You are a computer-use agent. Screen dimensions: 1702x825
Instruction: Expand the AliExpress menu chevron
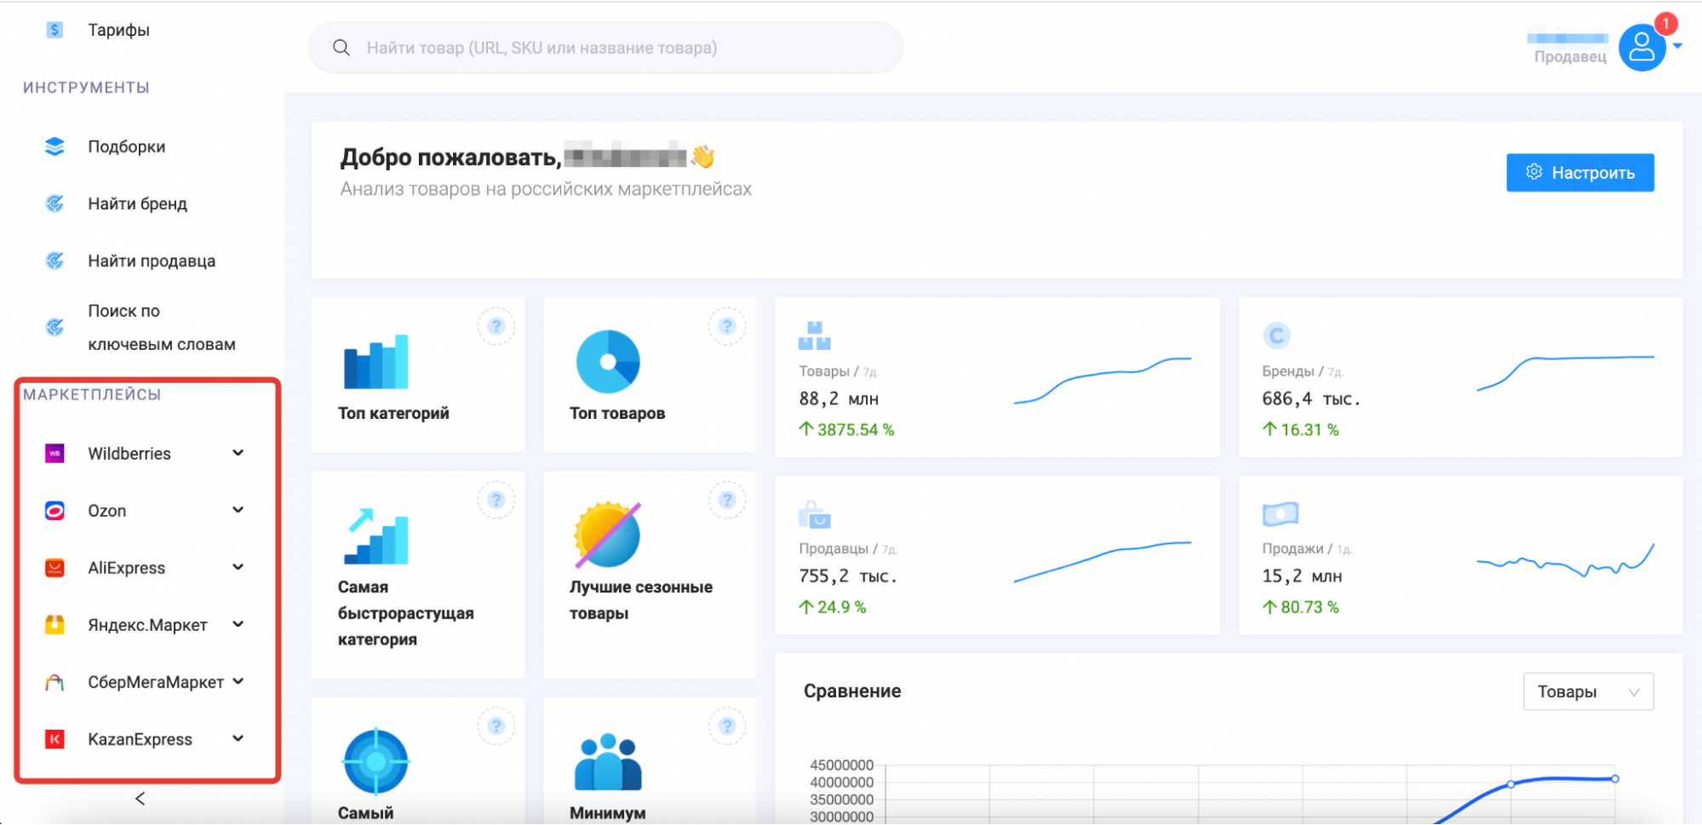click(x=238, y=567)
